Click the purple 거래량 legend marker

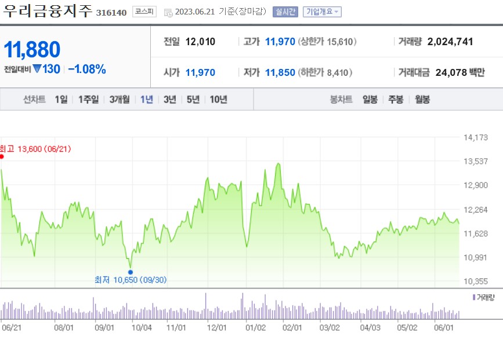tap(474, 298)
